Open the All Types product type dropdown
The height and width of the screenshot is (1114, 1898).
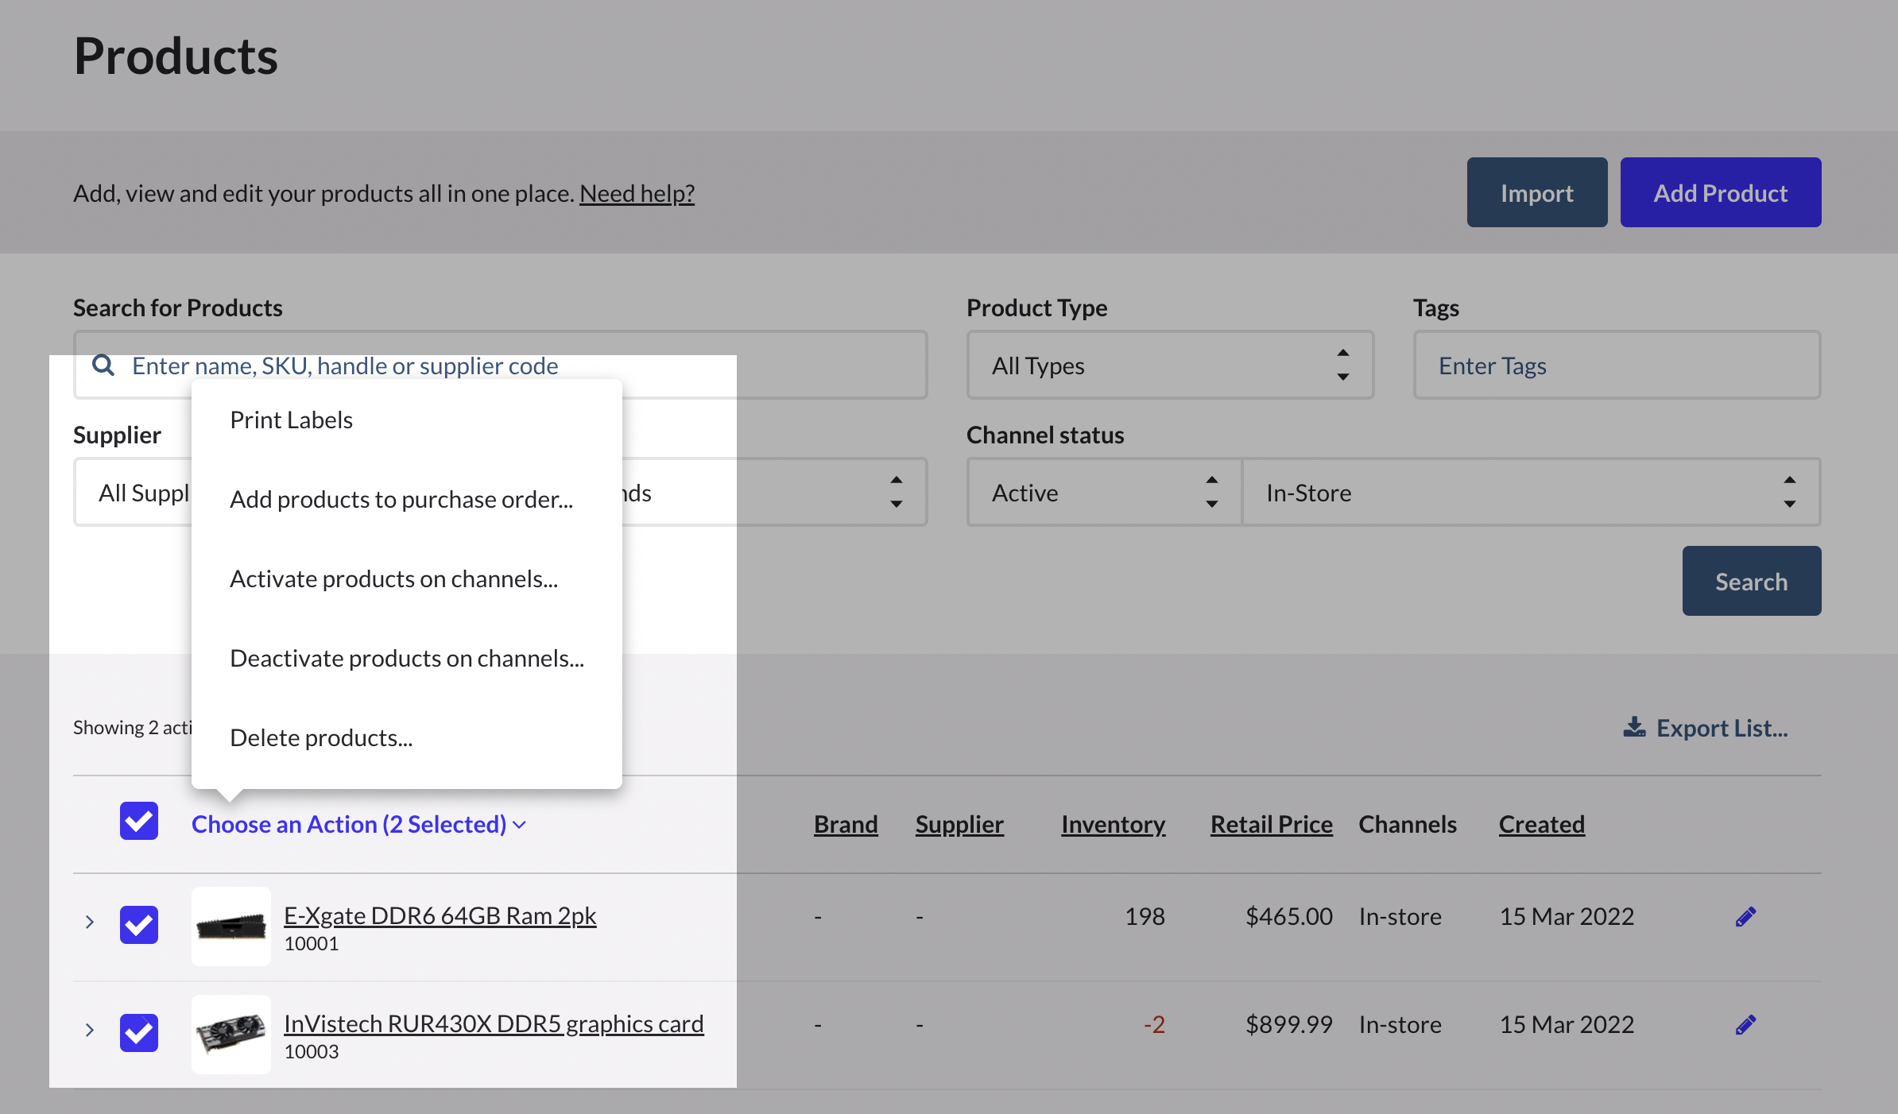[x=1170, y=366]
